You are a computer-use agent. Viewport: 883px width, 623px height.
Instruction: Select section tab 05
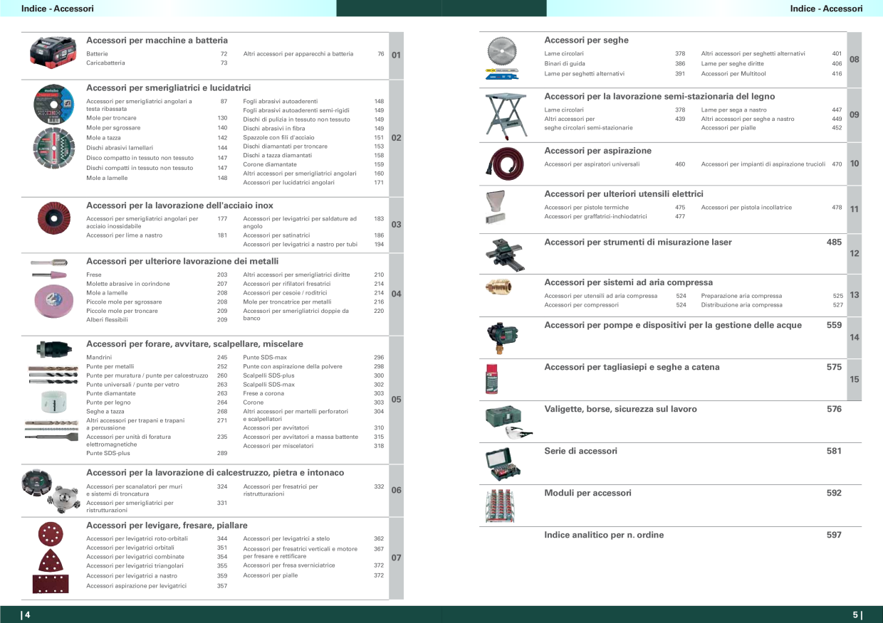(397, 400)
